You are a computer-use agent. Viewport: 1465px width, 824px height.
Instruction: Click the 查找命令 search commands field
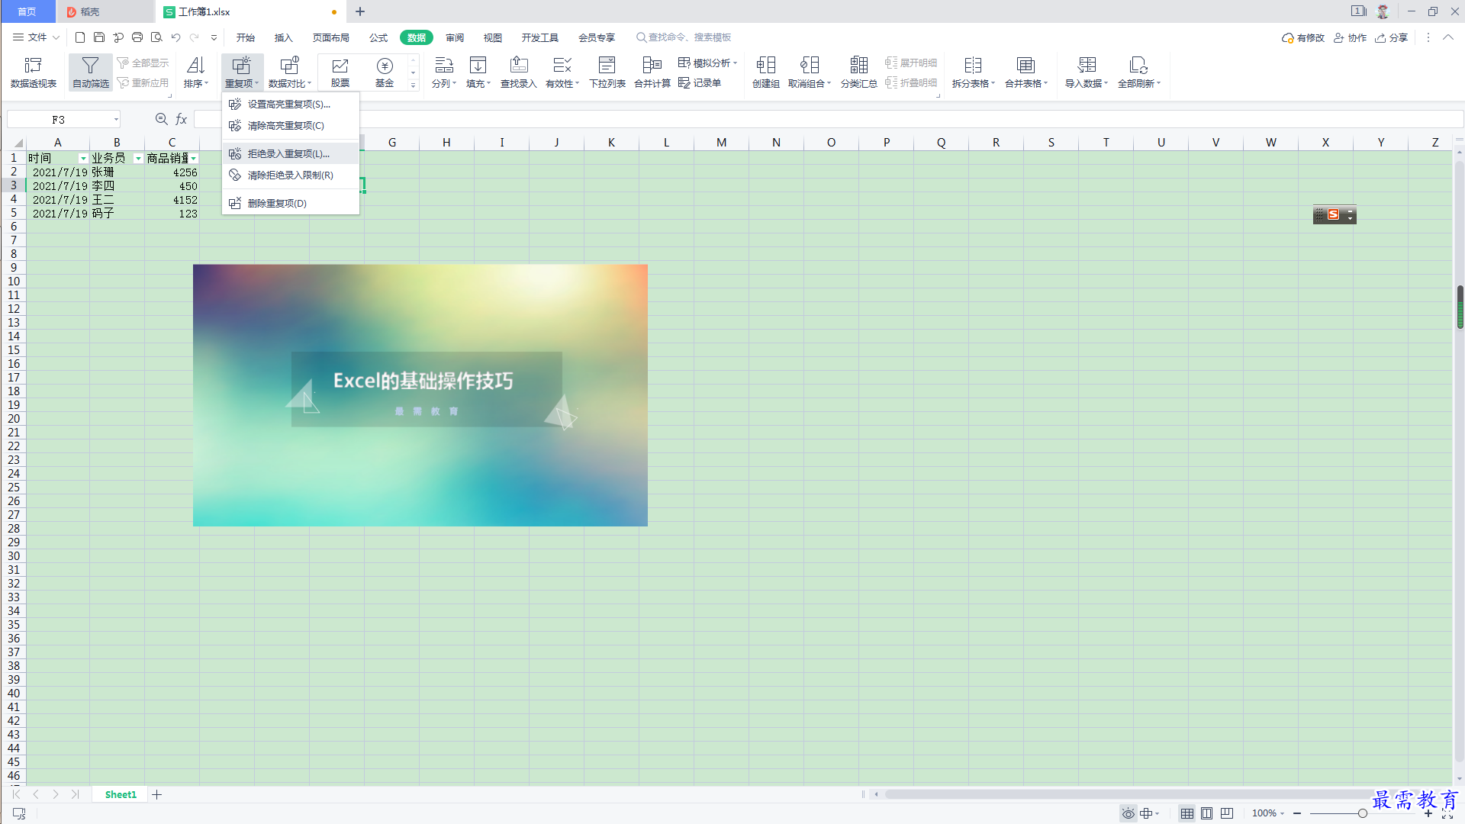(x=684, y=37)
